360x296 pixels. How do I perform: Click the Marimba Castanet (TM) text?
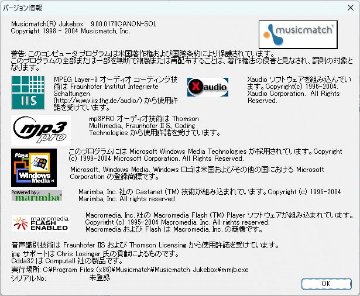(x=210, y=195)
